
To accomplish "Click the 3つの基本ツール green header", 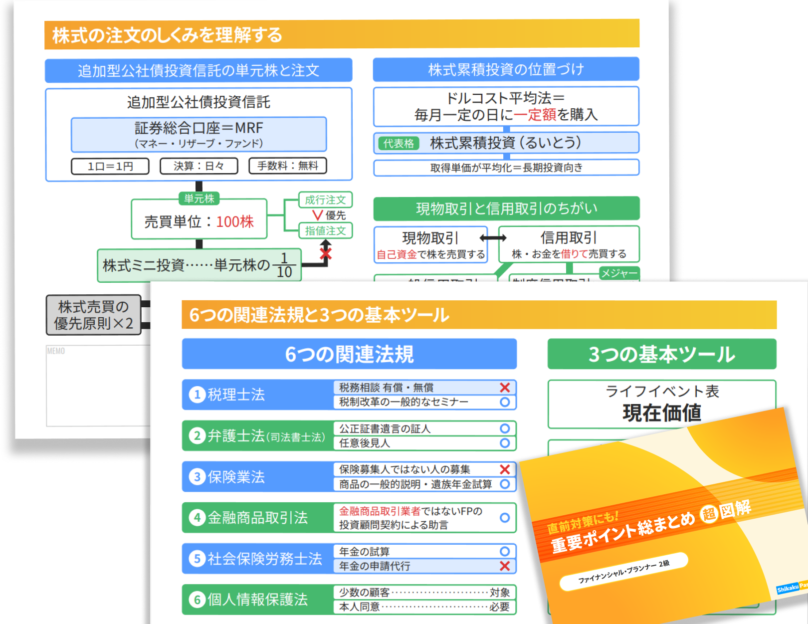I will (661, 354).
